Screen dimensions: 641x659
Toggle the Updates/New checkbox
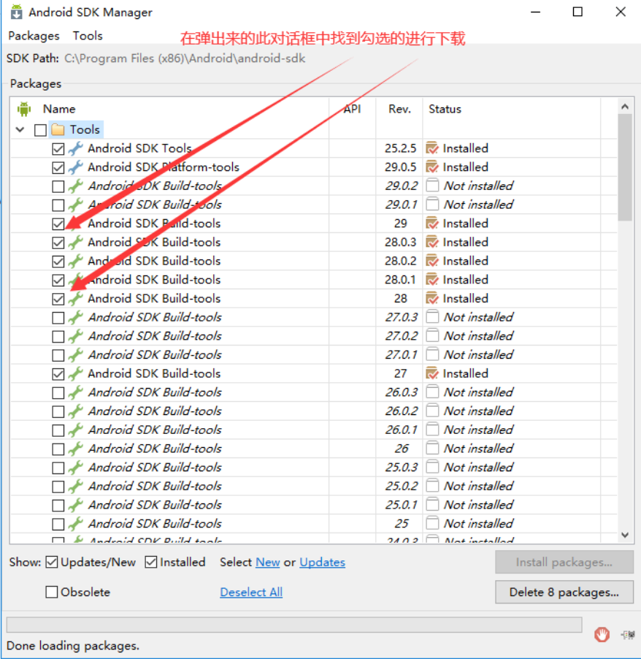52,562
